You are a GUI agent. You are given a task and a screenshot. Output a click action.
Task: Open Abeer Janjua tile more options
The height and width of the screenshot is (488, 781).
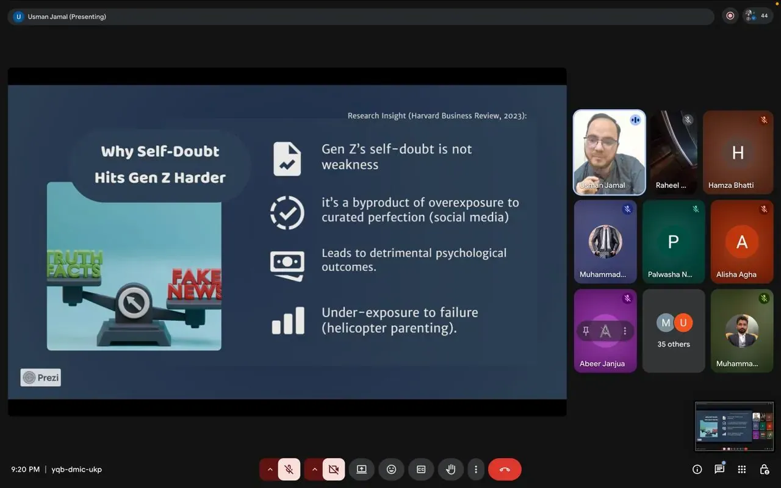(625, 331)
